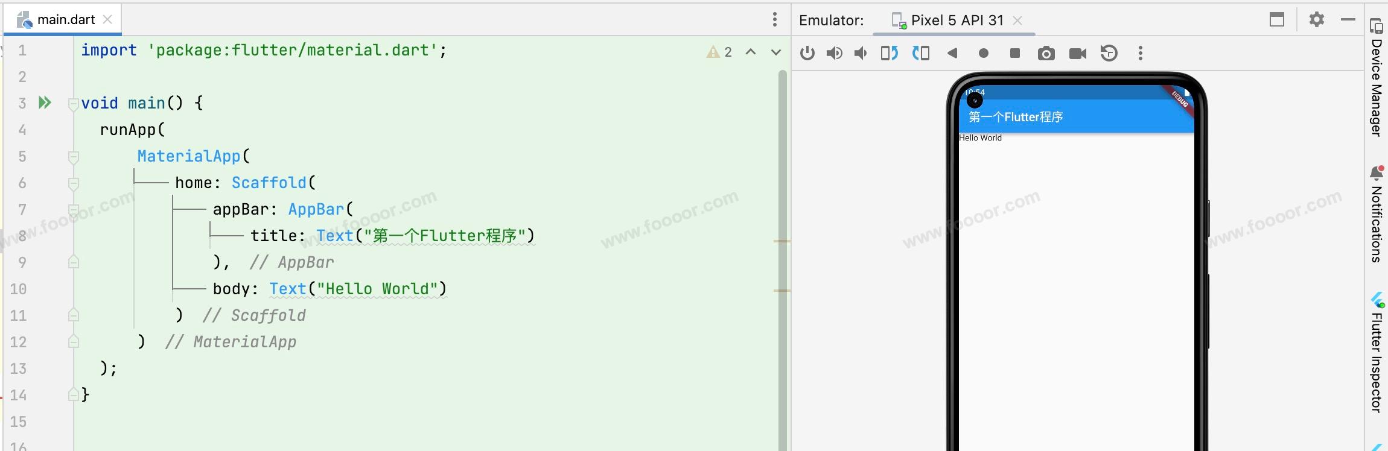The height and width of the screenshot is (451, 1388).
Task: Select the main.dart editor tab
Action: pos(65,20)
